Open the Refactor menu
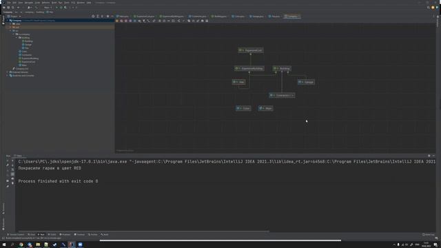The height and width of the screenshot is (248, 441). 45,3
